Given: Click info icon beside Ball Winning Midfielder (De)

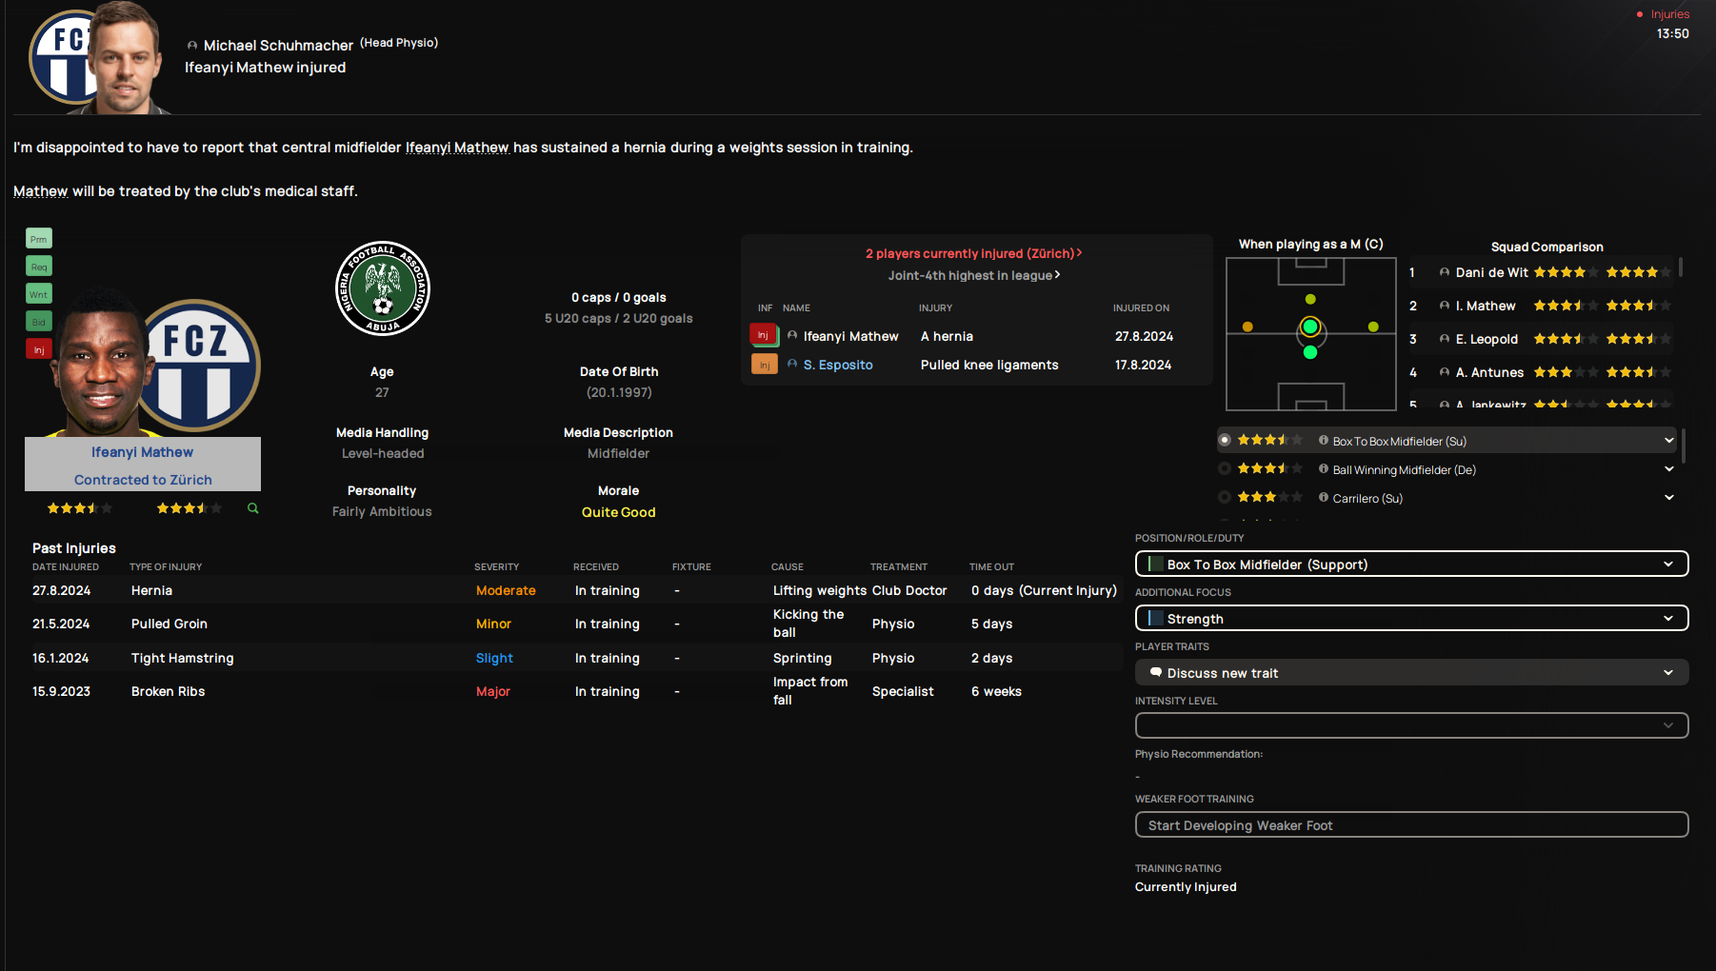Looking at the screenshot, I should 1323,469.
